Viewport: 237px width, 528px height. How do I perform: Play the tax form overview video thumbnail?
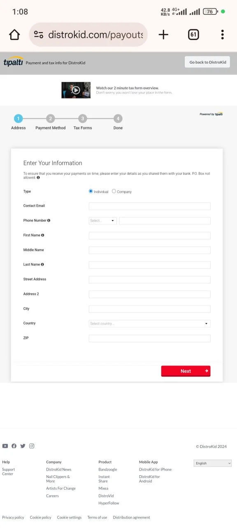coord(76,90)
